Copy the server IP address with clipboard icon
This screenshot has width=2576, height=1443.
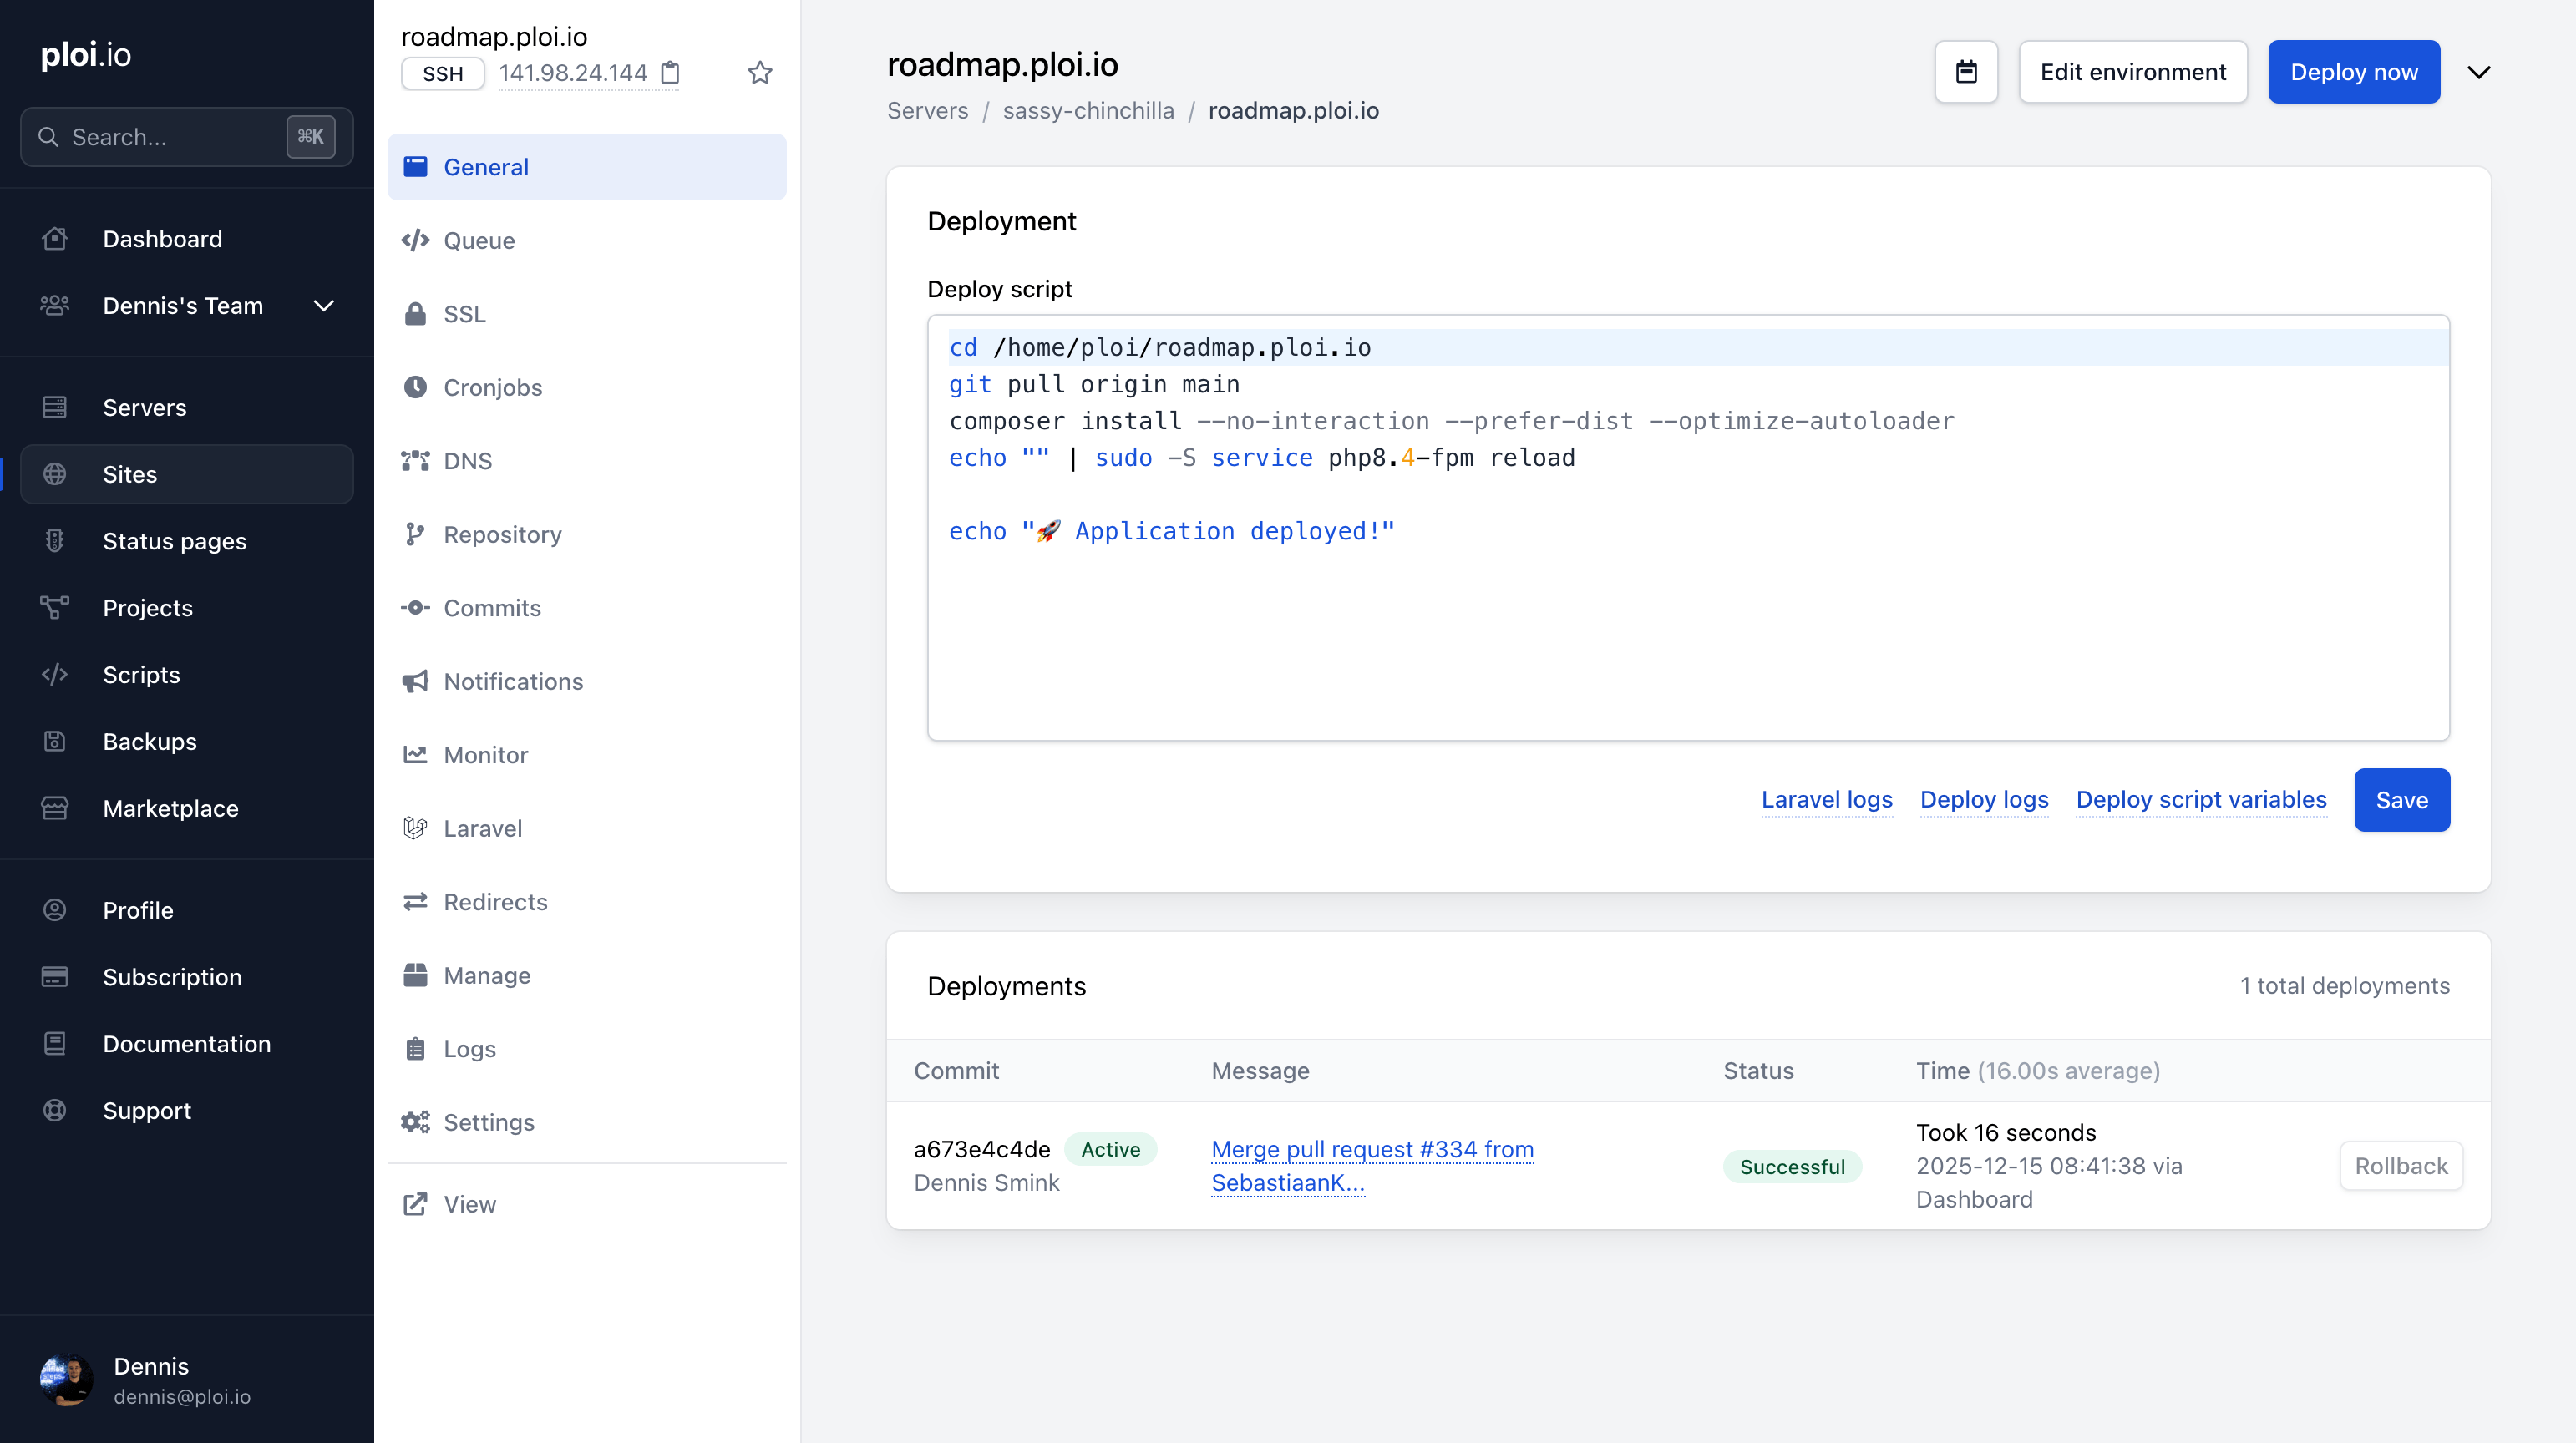pyautogui.click(x=671, y=73)
